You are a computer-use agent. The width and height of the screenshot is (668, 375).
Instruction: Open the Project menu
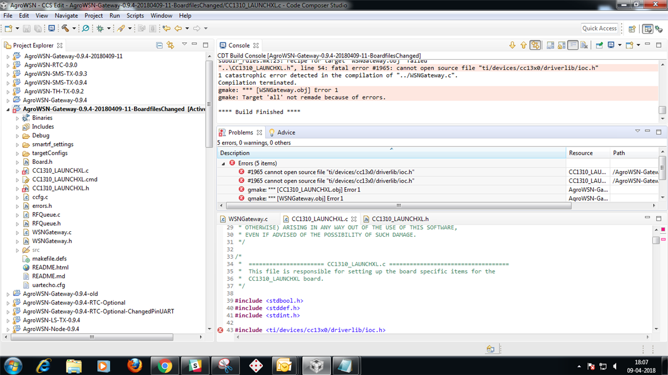pyautogui.click(x=93, y=16)
